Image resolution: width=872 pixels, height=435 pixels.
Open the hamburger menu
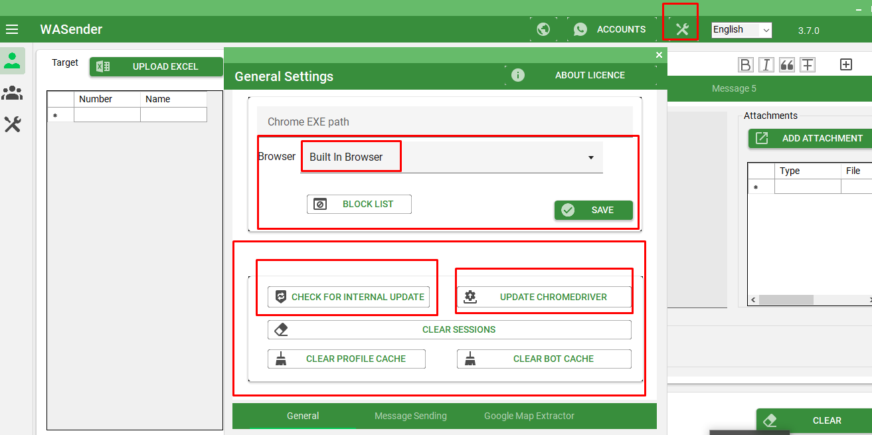12,29
